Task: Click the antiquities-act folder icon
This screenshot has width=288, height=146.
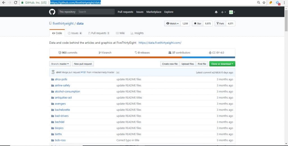Action: (x=53, y=98)
